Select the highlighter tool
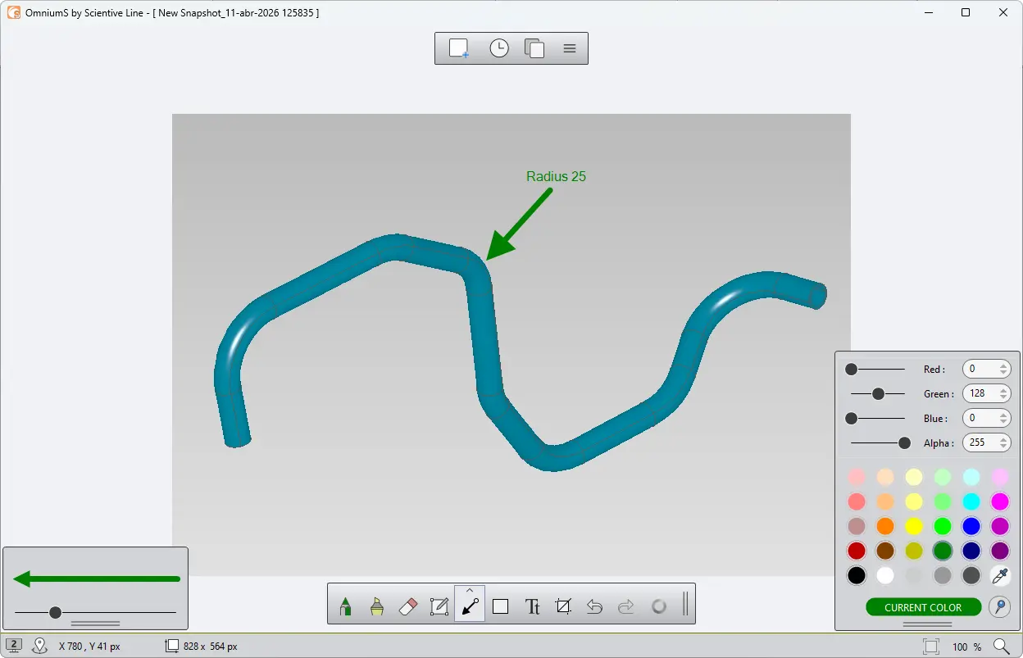 [376, 606]
